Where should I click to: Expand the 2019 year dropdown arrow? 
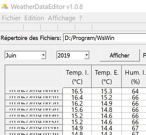(86, 55)
